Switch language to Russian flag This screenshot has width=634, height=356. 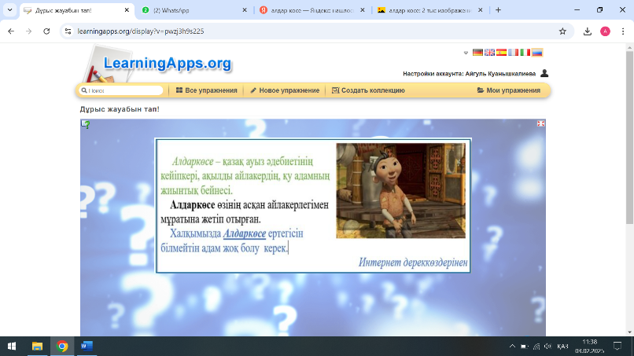click(x=537, y=53)
